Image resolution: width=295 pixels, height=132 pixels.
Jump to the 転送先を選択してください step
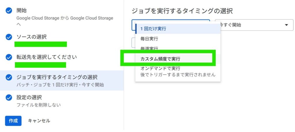(x=46, y=57)
